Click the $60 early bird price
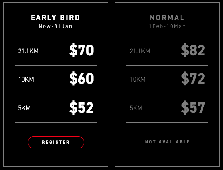Viewport: 223px width, 170px height. point(82,79)
